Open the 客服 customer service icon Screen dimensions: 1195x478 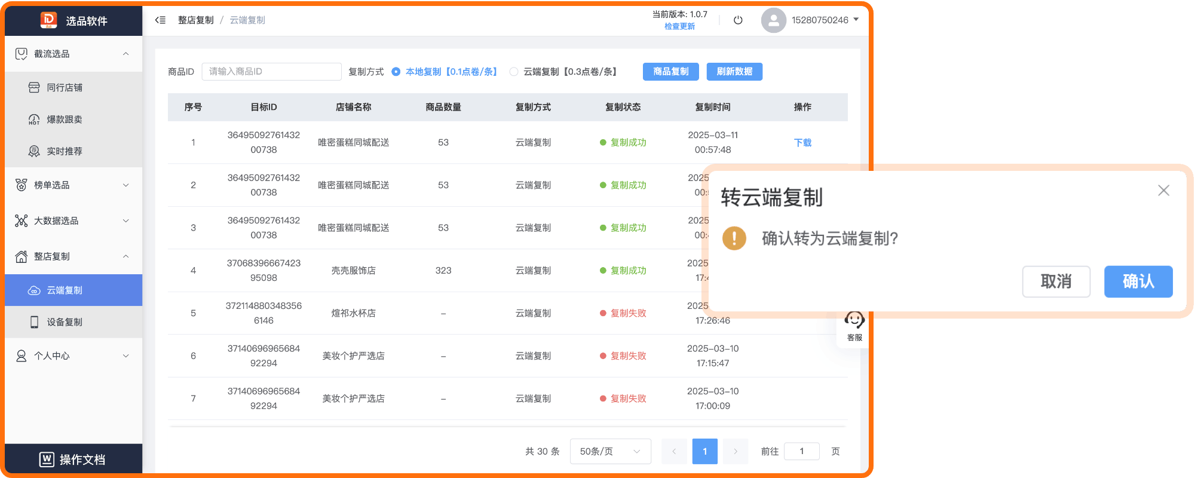tap(854, 326)
